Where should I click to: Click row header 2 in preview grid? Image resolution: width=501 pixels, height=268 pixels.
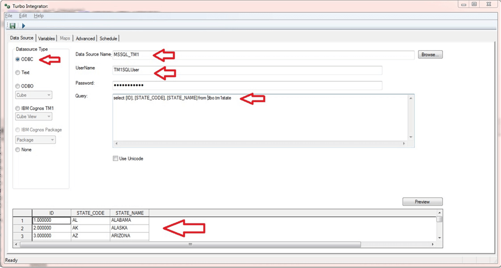pos(22,228)
